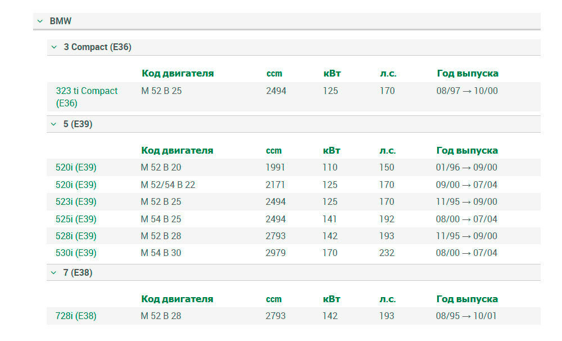Click power value 170 kW in 530i row

coord(330,253)
